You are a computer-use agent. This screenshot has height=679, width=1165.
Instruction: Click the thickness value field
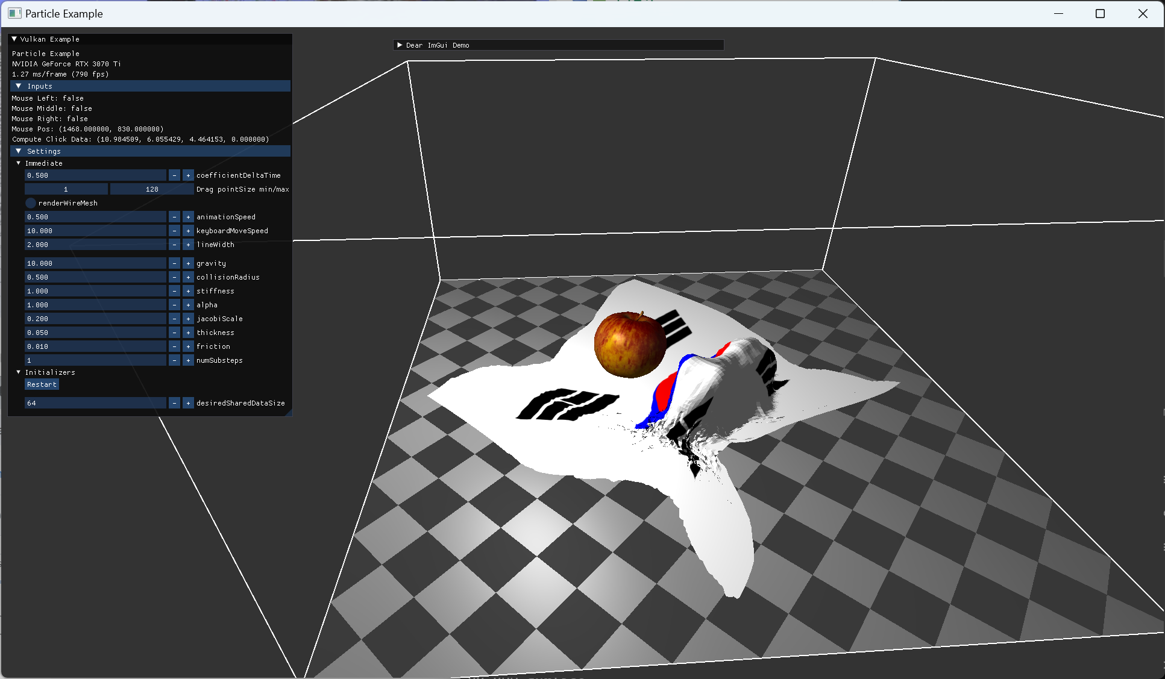pyautogui.click(x=95, y=333)
